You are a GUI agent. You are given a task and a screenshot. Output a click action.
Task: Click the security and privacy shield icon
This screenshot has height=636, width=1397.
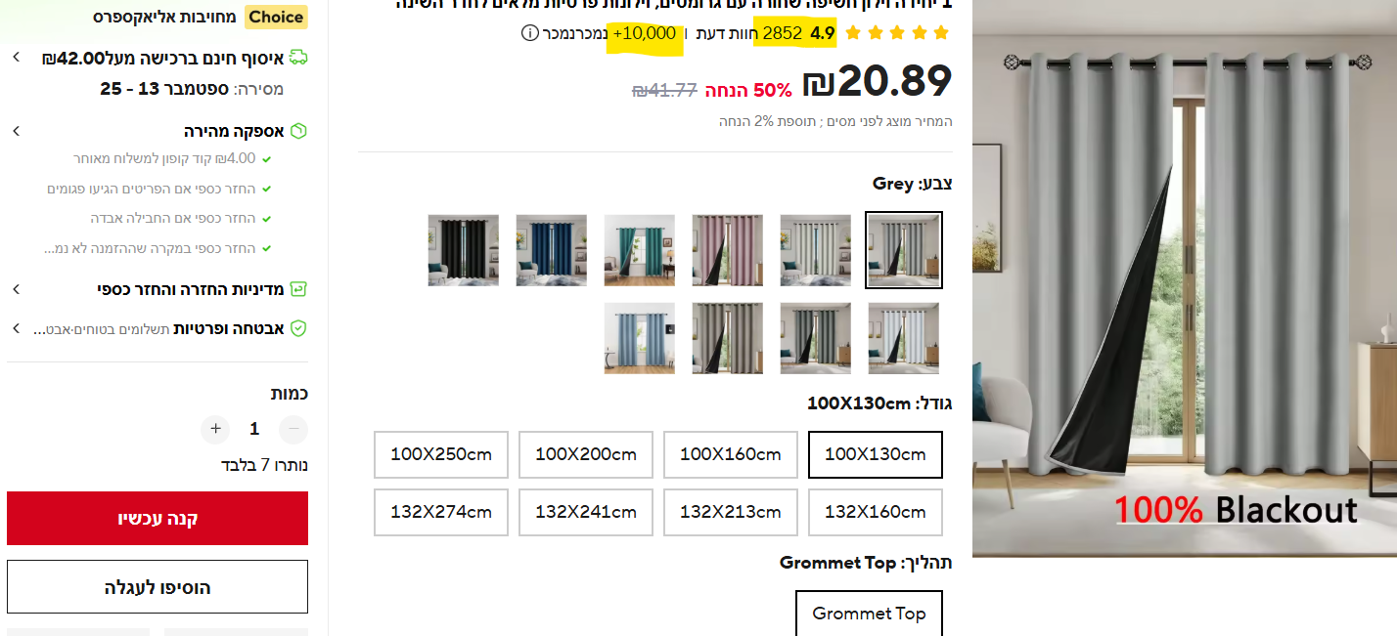pos(298,328)
